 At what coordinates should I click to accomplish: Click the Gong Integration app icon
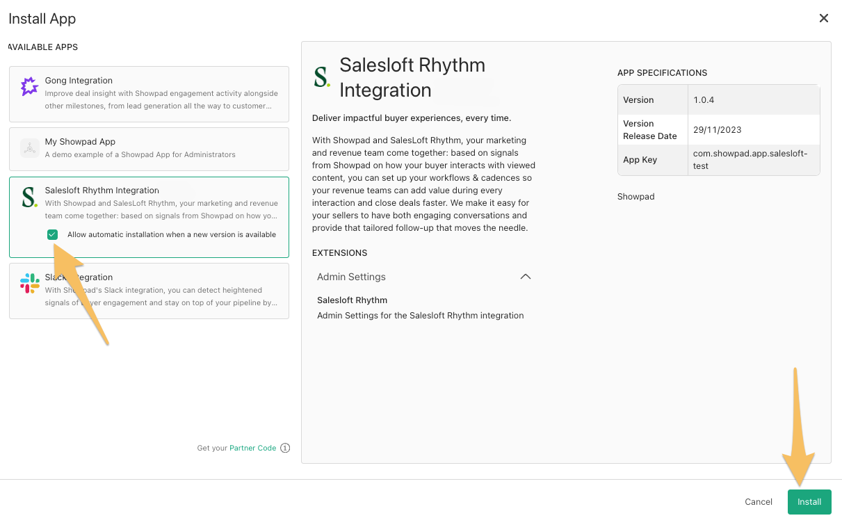(x=29, y=86)
